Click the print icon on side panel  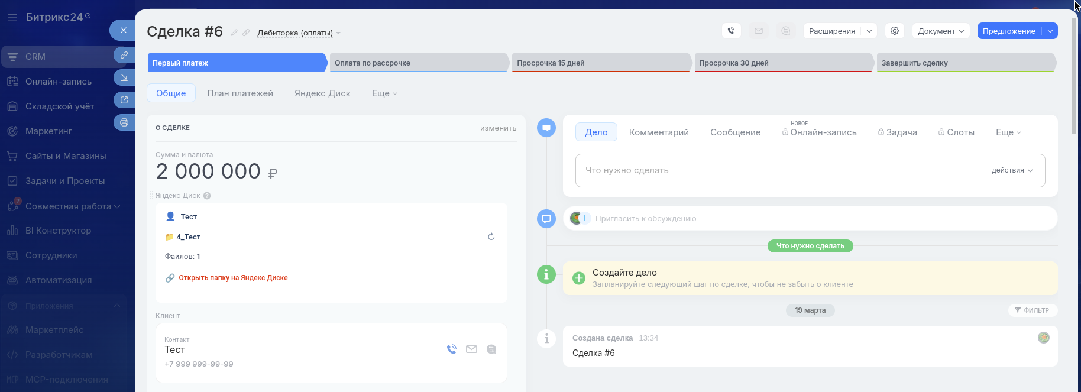pos(124,122)
